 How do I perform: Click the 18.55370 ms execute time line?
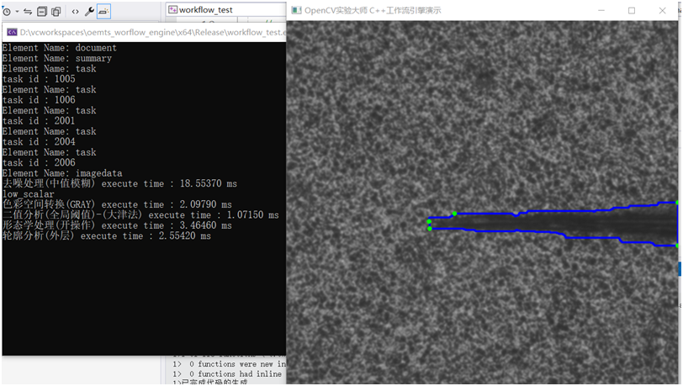point(119,183)
